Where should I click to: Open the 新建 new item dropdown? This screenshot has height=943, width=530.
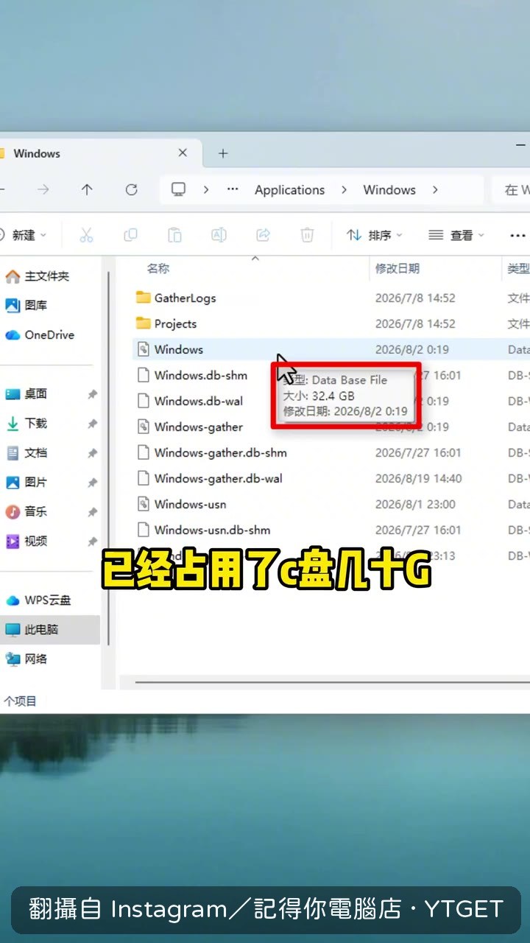point(24,235)
